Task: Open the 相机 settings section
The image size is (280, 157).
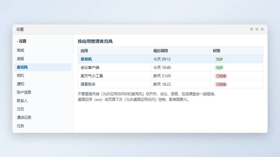Action: (43, 75)
